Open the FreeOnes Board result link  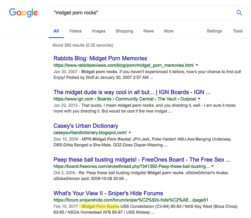pyautogui.click(x=142, y=159)
